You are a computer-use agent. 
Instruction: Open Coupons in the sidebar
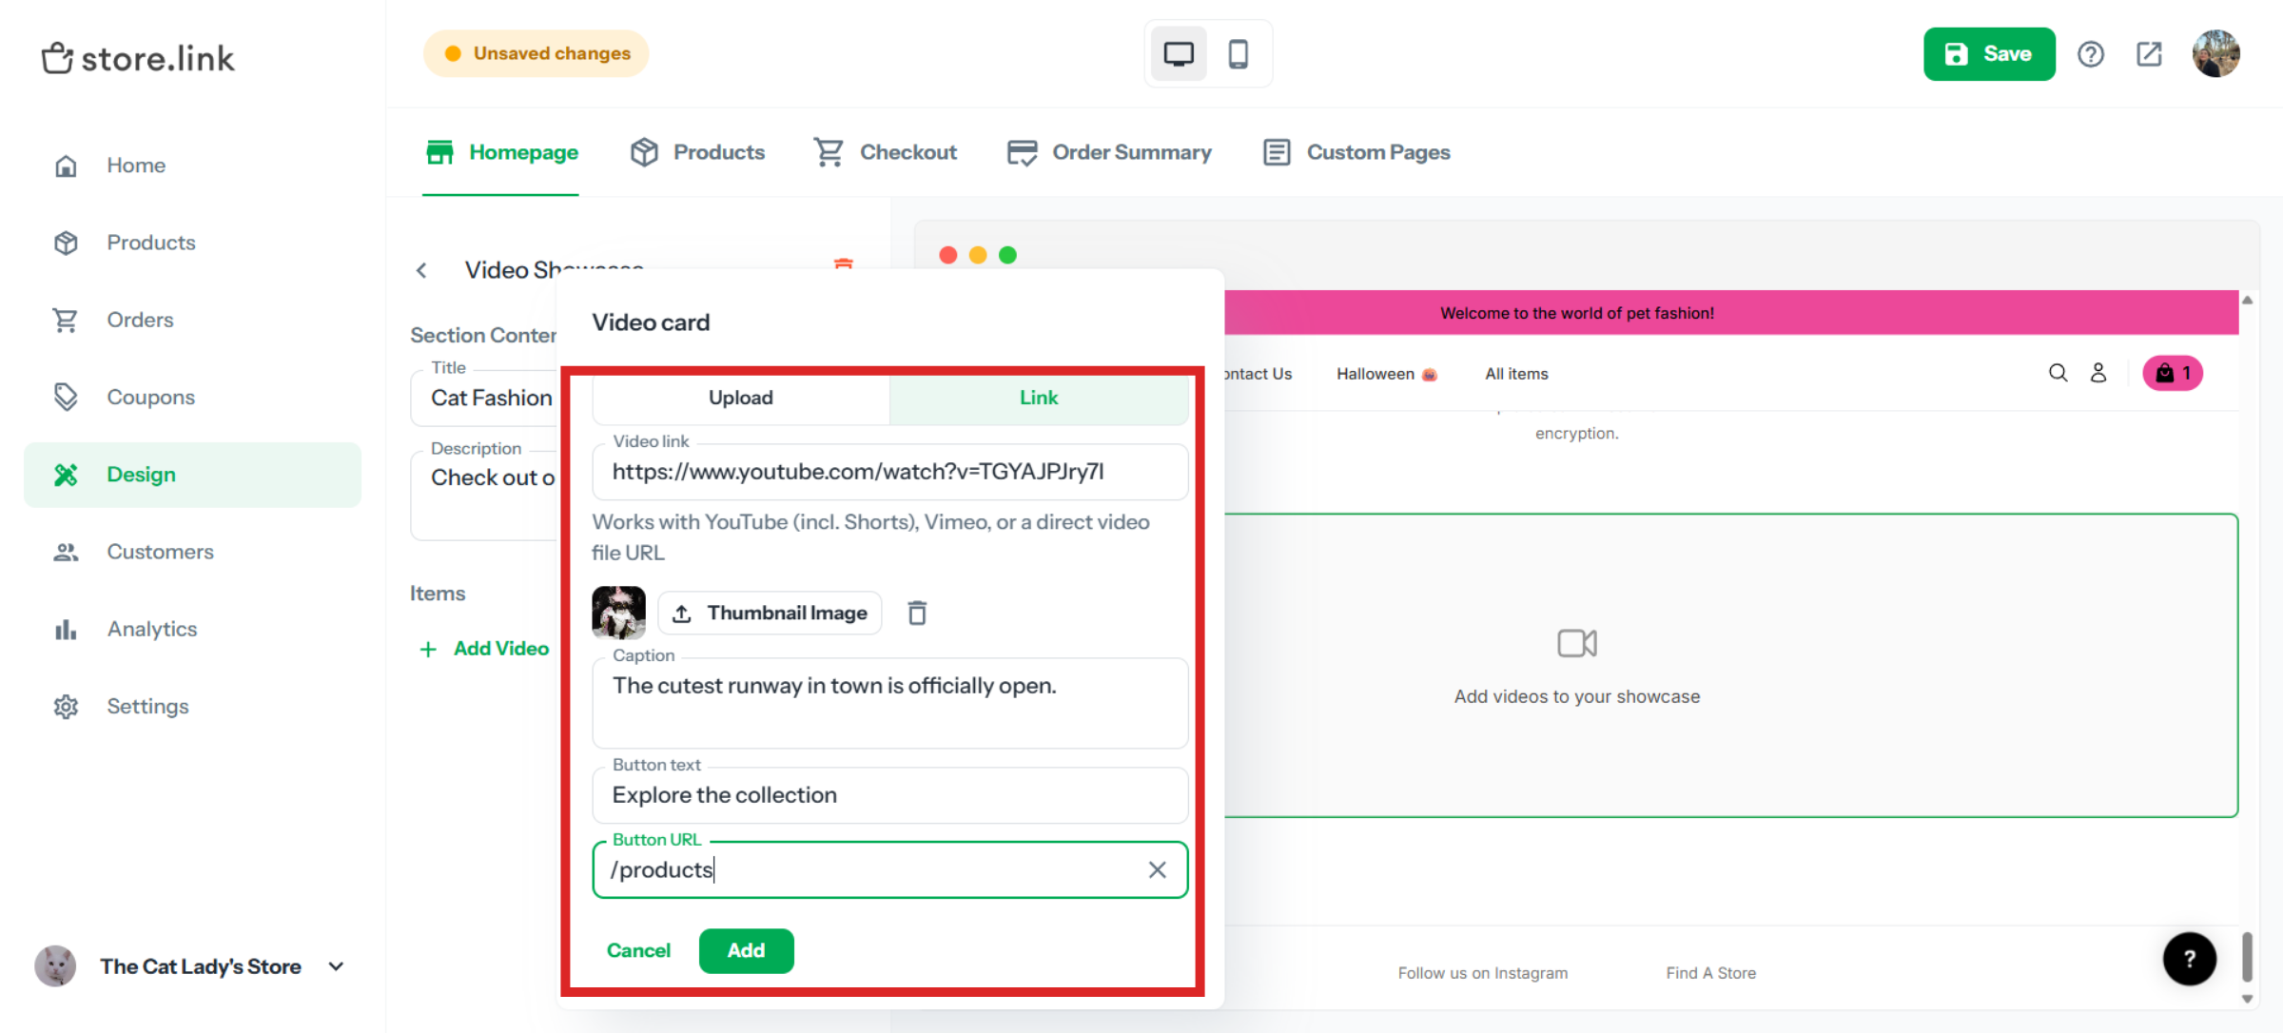(193, 397)
